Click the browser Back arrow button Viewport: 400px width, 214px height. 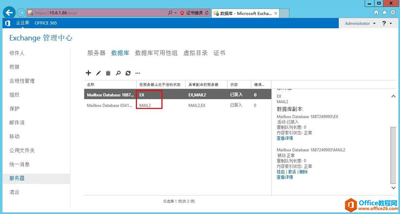click(x=8, y=12)
